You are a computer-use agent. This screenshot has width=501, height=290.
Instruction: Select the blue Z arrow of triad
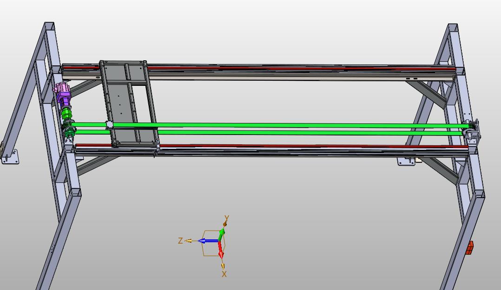click(208, 241)
